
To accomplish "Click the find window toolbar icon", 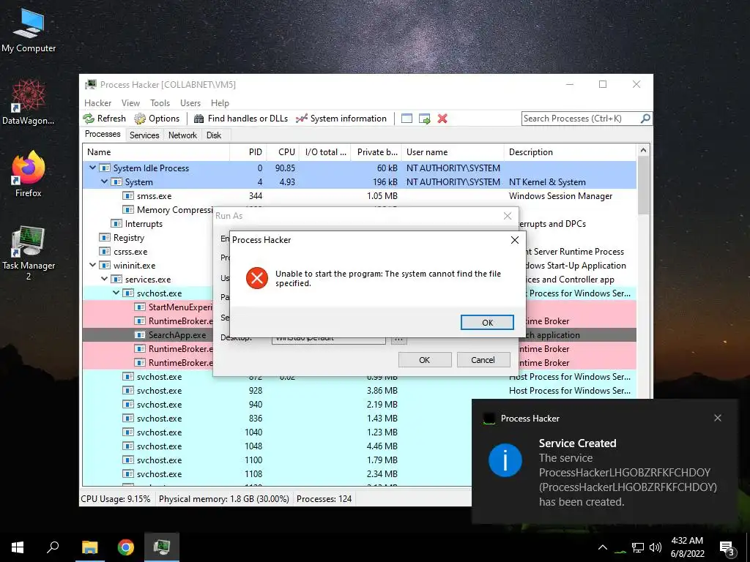I will [406, 119].
